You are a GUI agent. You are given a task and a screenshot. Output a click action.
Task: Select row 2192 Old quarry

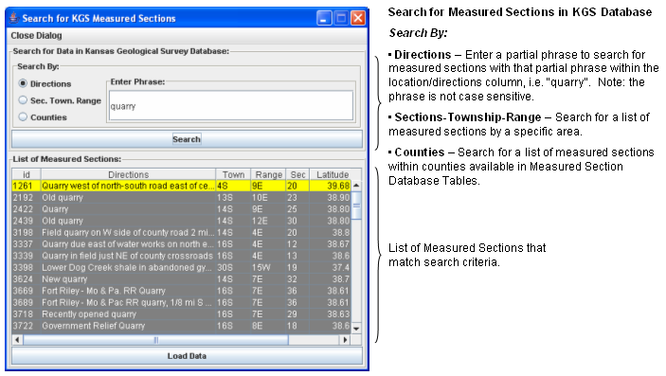tap(181, 198)
